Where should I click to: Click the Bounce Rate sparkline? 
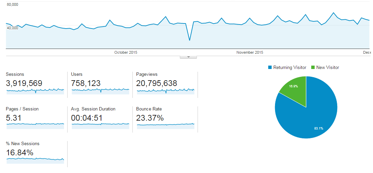click(x=166, y=126)
